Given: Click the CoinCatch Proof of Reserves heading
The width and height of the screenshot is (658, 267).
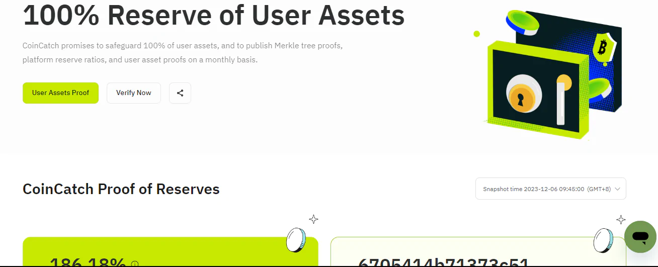Looking at the screenshot, I should (x=121, y=189).
